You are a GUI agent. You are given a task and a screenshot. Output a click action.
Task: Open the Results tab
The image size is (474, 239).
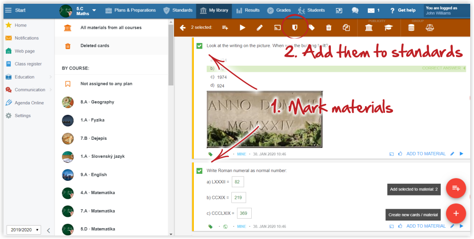click(248, 10)
